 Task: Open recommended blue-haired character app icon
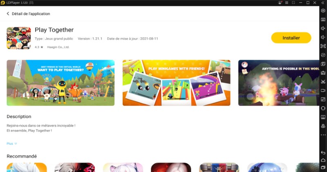click(267, 167)
